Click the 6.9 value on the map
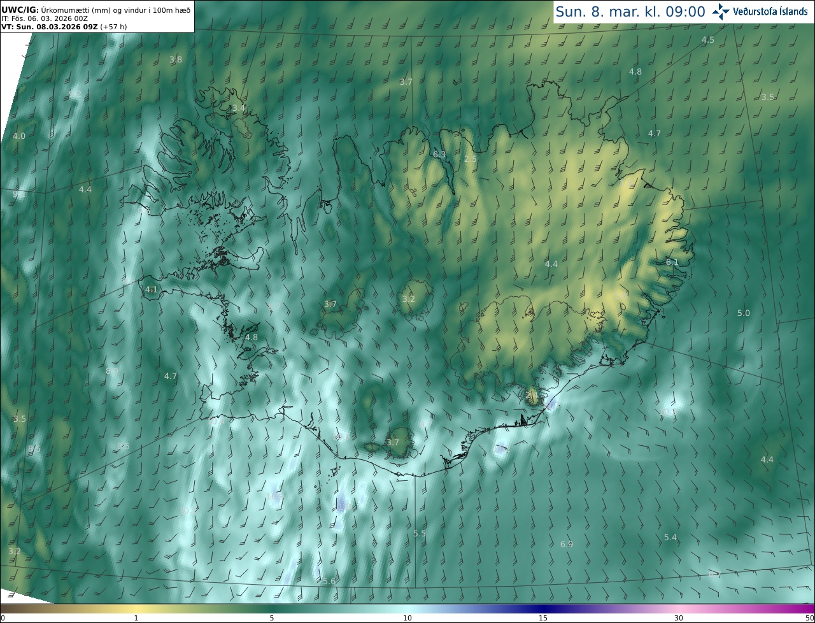Viewport: 815px width, 623px height. coord(567,544)
